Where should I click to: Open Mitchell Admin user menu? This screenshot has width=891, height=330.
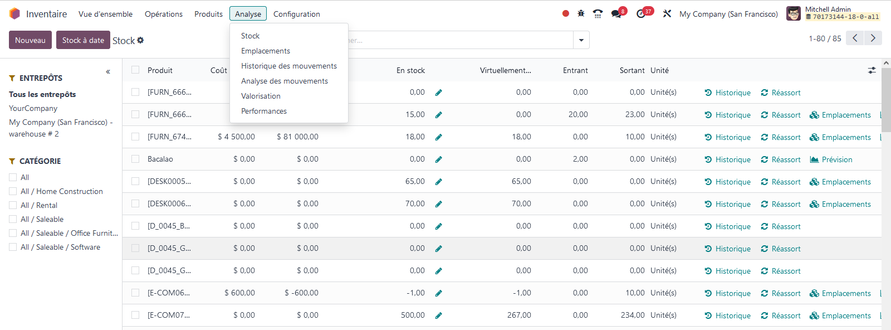click(x=833, y=13)
